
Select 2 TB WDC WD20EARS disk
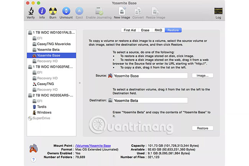coord(51,95)
